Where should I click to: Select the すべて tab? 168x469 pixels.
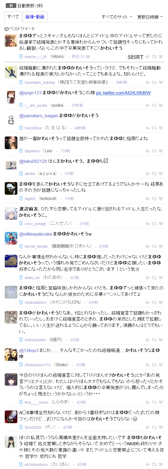[13, 17]
